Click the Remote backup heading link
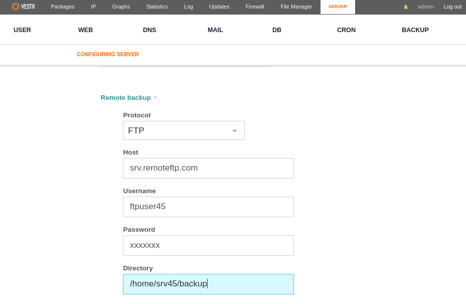This screenshot has height=304, width=466. 126,97
